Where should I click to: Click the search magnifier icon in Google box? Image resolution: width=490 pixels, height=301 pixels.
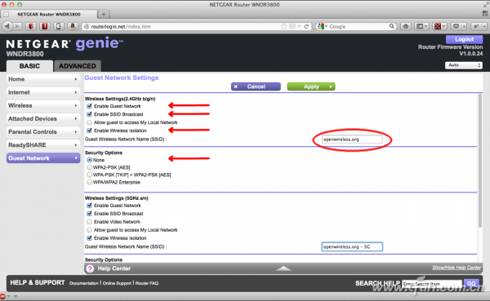click(x=391, y=27)
